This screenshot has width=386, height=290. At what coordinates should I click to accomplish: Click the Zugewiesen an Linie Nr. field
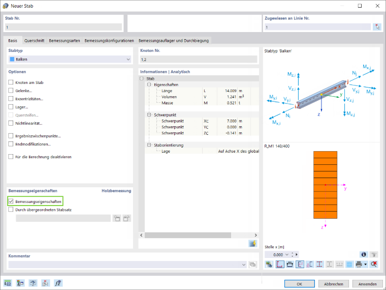(x=317, y=27)
